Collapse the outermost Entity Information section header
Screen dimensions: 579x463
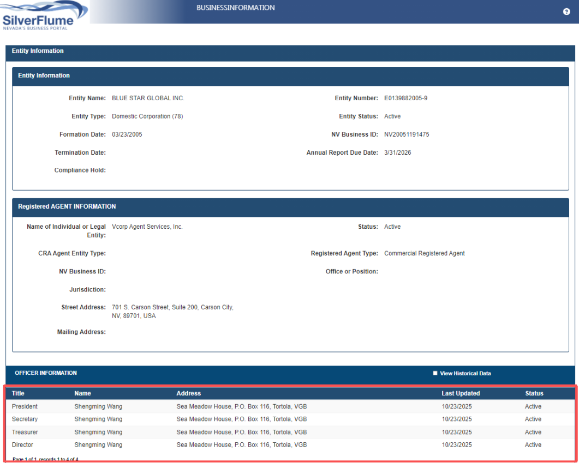pyautogui.click(x=38, y=51)
